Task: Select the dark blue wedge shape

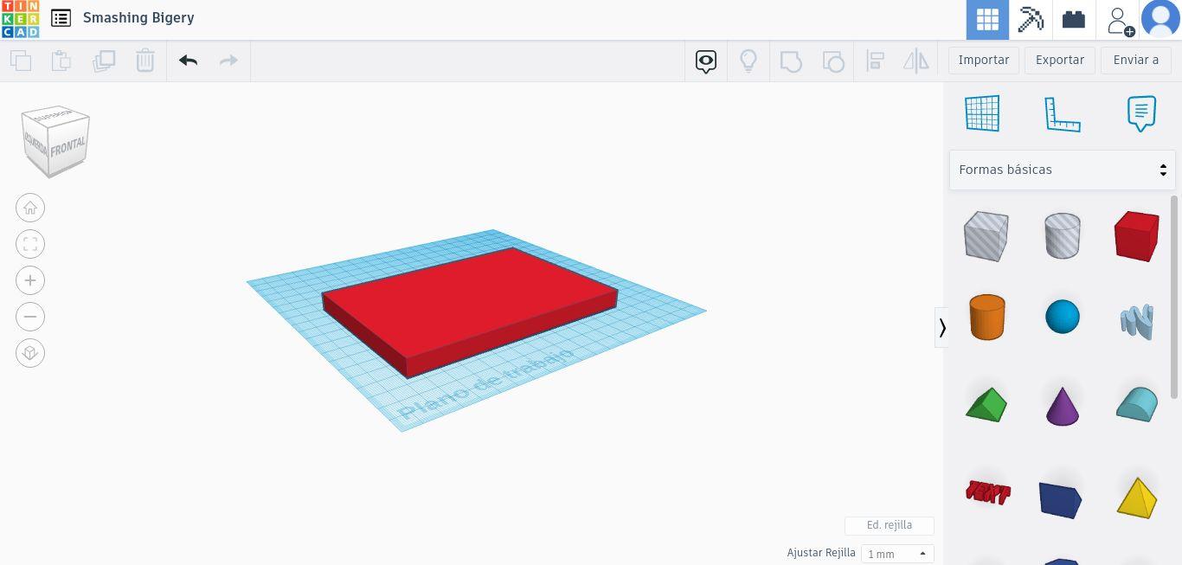Action: [x=1061, y=500]
